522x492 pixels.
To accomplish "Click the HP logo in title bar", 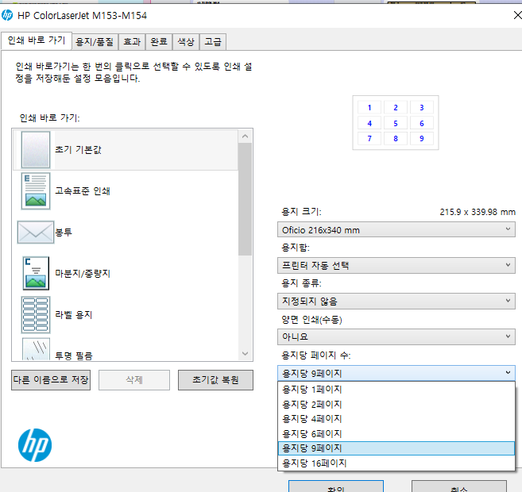I will coord(7,15).
